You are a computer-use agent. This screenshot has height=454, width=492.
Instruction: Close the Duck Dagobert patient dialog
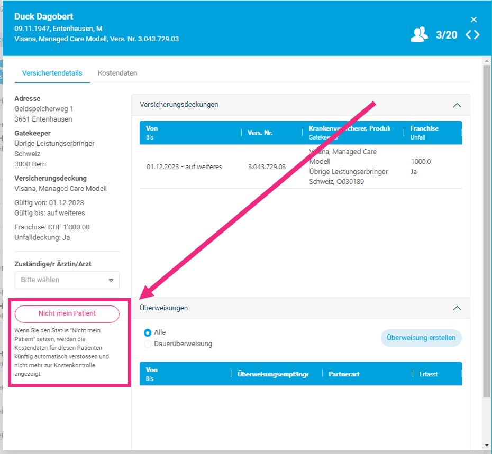tap(473, 20)
